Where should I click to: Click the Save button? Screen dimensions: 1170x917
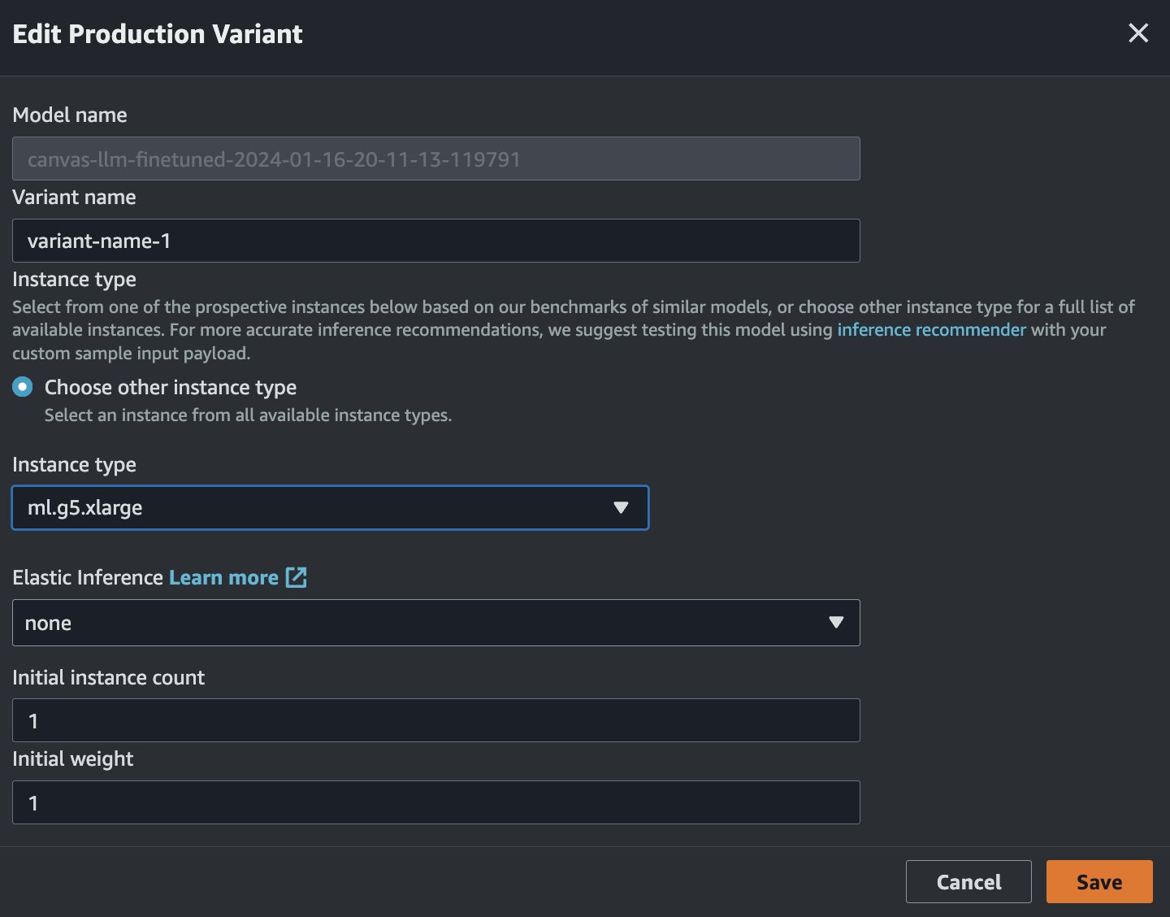pyautogui.click(x=1099, y=882)
